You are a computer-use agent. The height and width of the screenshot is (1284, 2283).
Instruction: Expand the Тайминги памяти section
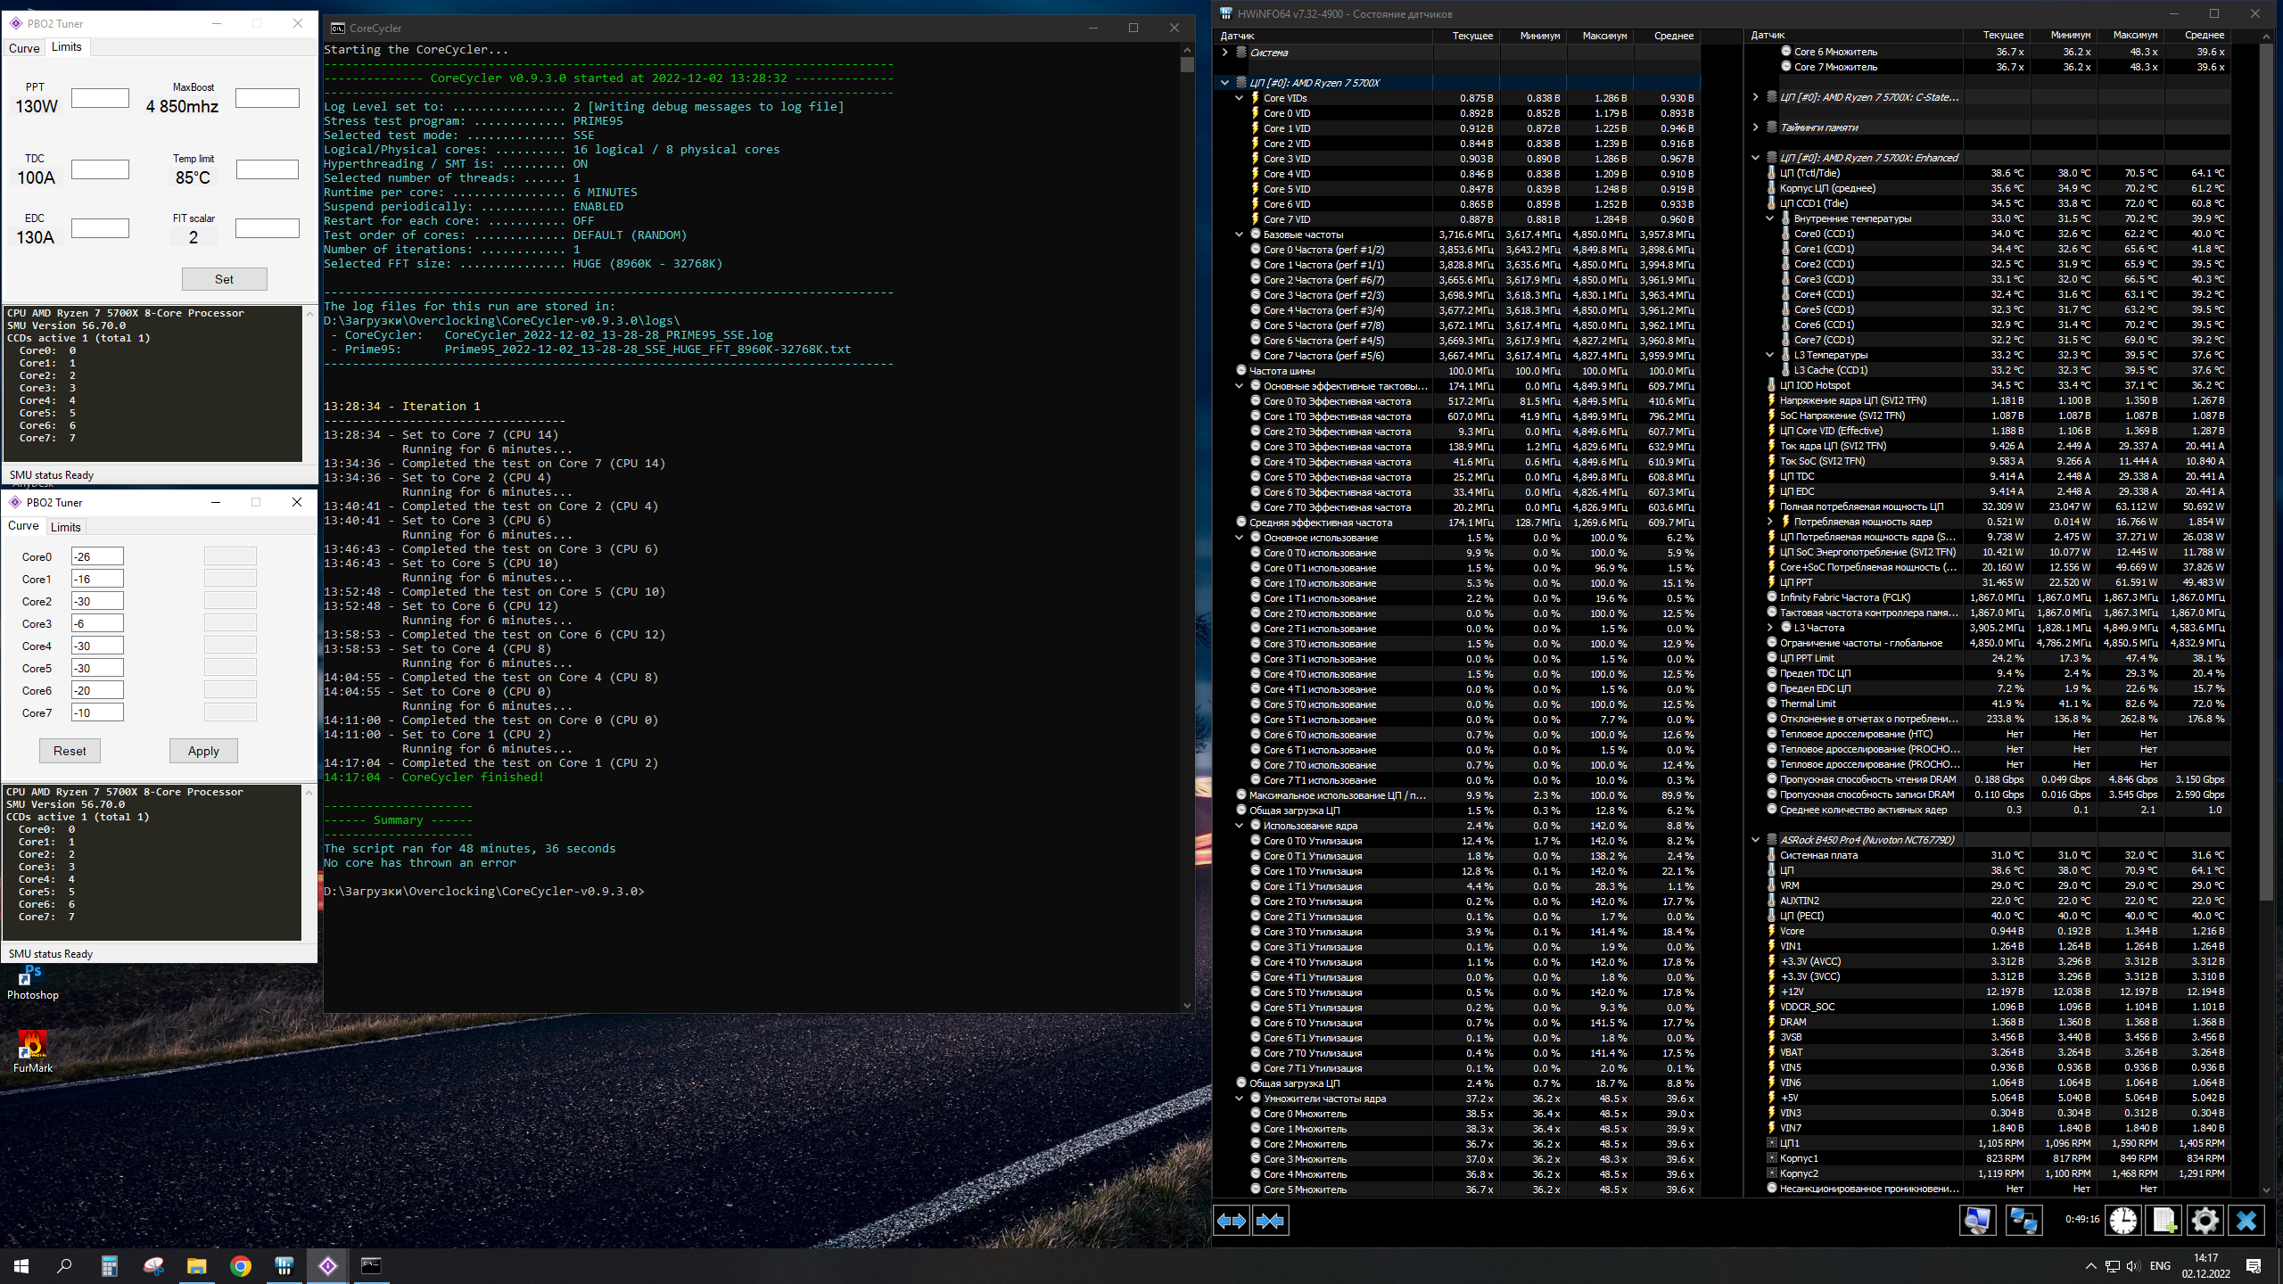click(1755, 128)
